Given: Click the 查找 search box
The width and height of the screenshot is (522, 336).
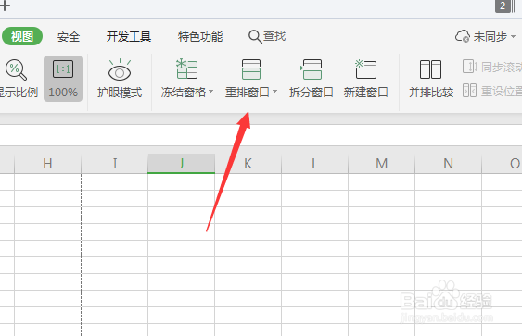Looking at the screenshot, I should (267, 36).
